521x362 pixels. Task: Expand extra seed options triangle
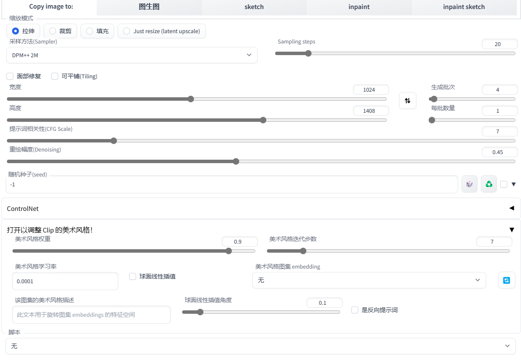tap(513, 184)
